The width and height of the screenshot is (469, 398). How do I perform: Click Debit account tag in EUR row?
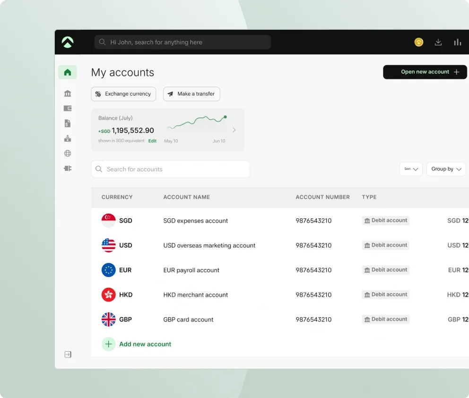(x=385, y=270)
